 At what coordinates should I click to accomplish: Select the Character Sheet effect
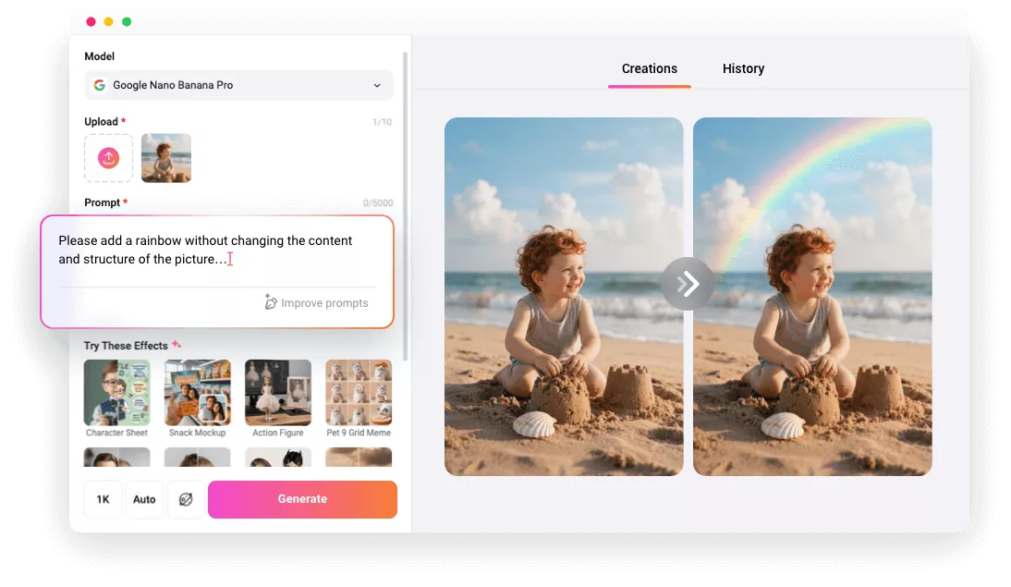point(116,393)
